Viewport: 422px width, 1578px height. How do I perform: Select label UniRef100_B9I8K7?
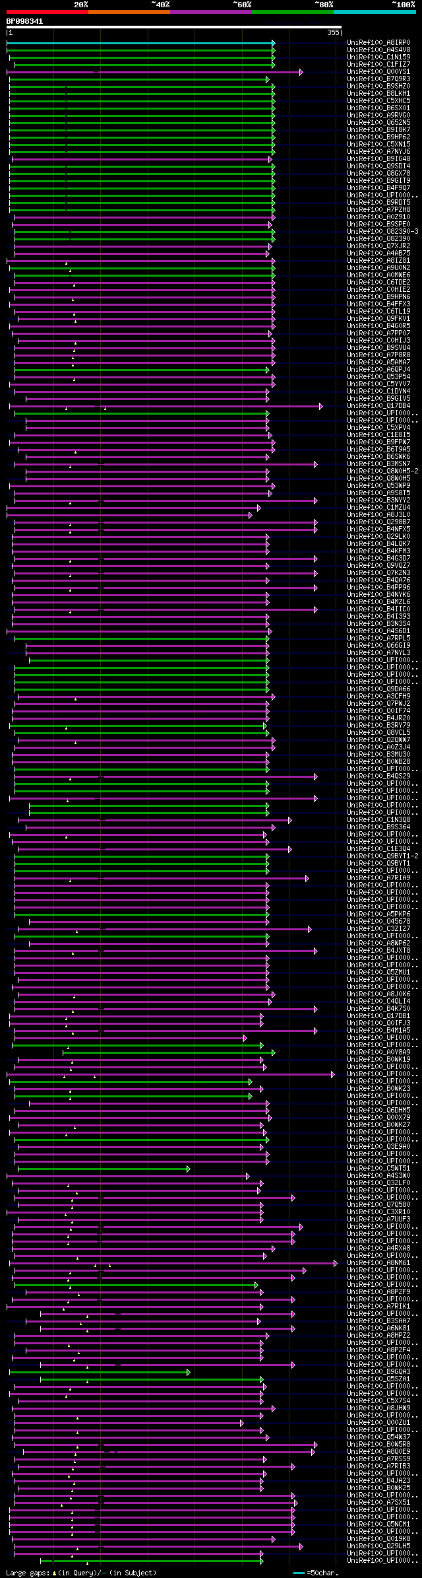[378, 130]
